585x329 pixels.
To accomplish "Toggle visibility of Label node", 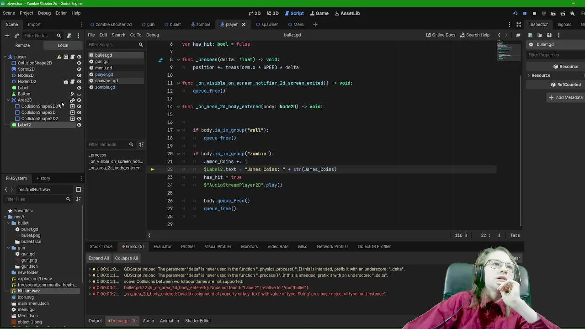I will (x=79, y=88).
